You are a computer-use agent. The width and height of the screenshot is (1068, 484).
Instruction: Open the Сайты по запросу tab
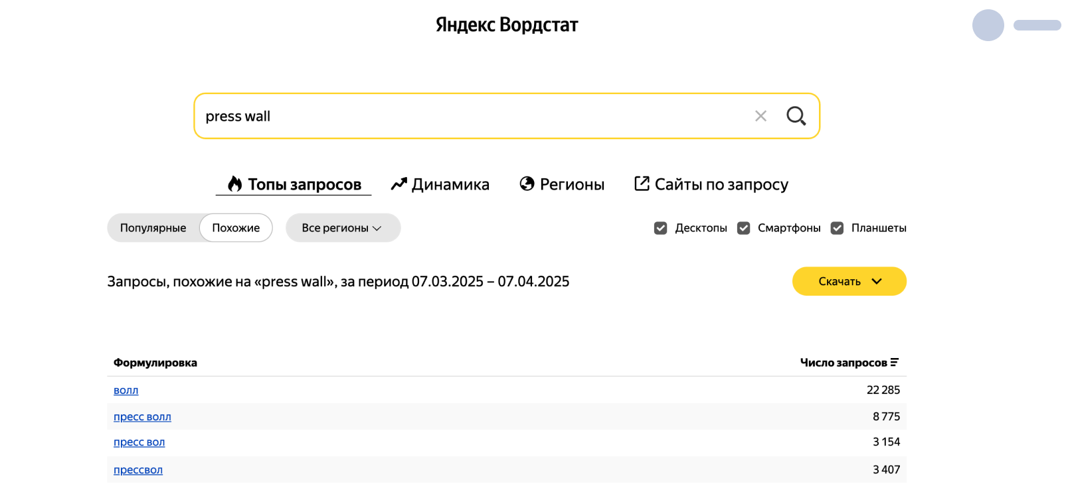tap(711, 184)
